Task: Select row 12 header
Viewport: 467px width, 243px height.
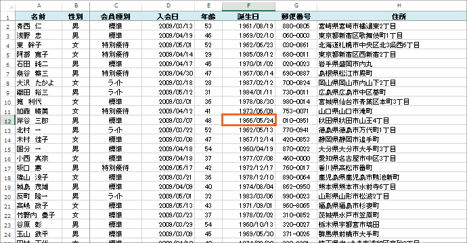Action: [7, 121]
